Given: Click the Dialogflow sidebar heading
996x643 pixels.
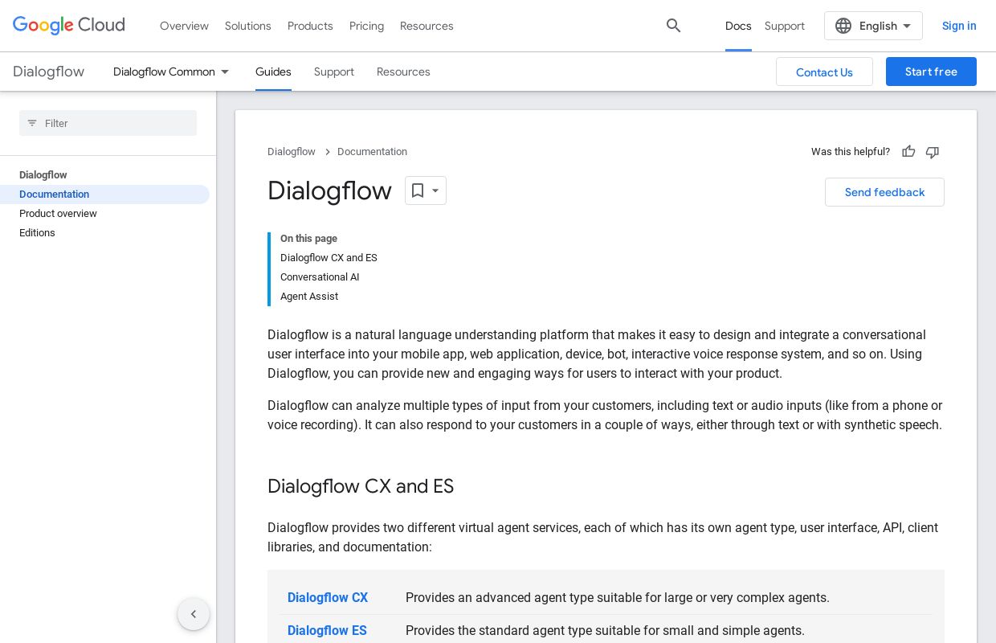Looking at the screenshot, I should click(43, 175).
